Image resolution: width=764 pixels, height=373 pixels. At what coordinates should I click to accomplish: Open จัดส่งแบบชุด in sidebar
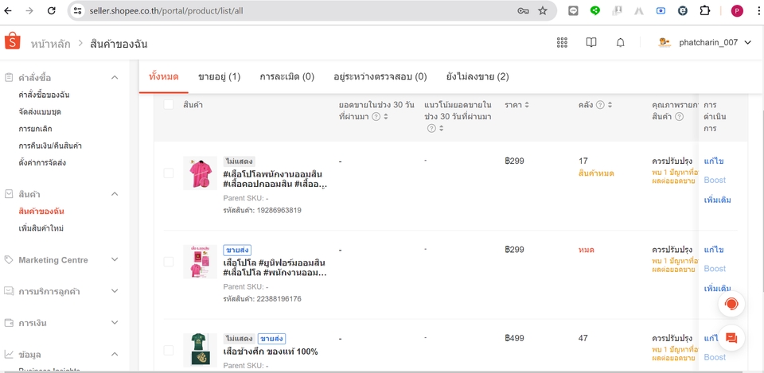40,111
